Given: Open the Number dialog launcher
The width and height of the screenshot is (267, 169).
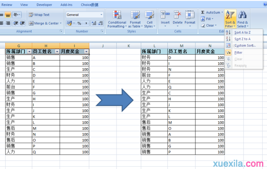Looking at the screenshot, I should tap(102, 31).
